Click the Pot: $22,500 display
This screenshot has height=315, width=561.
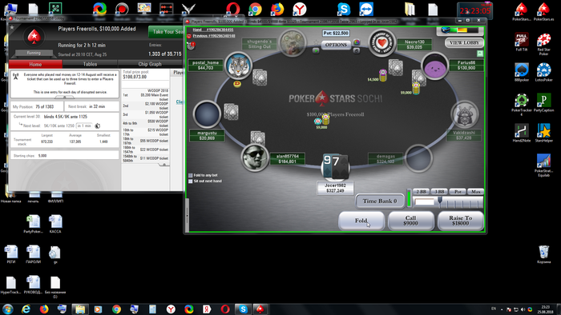pyautogui.click(x=336, y=33)
